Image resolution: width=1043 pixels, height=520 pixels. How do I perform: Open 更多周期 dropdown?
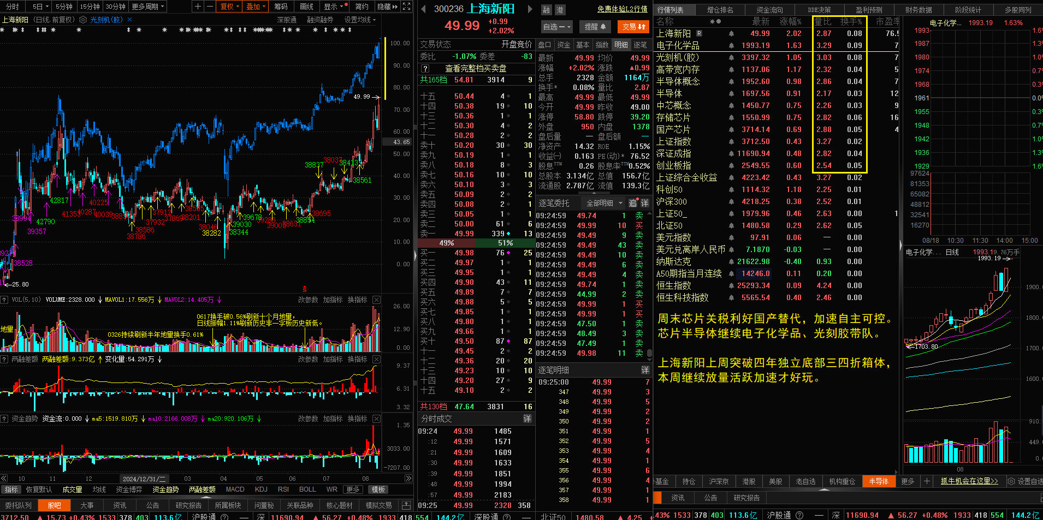tap(148, 7)
